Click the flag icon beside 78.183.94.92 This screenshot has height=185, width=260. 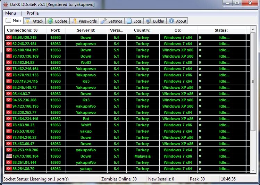coord(9,62)
